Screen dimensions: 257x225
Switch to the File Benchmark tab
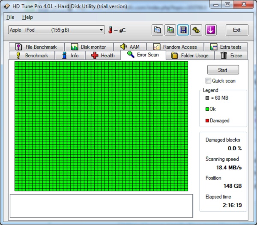[x=36, y=47]
